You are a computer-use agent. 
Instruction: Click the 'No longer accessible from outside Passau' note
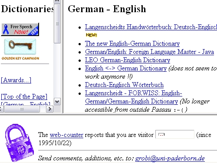tap(147, 106)
